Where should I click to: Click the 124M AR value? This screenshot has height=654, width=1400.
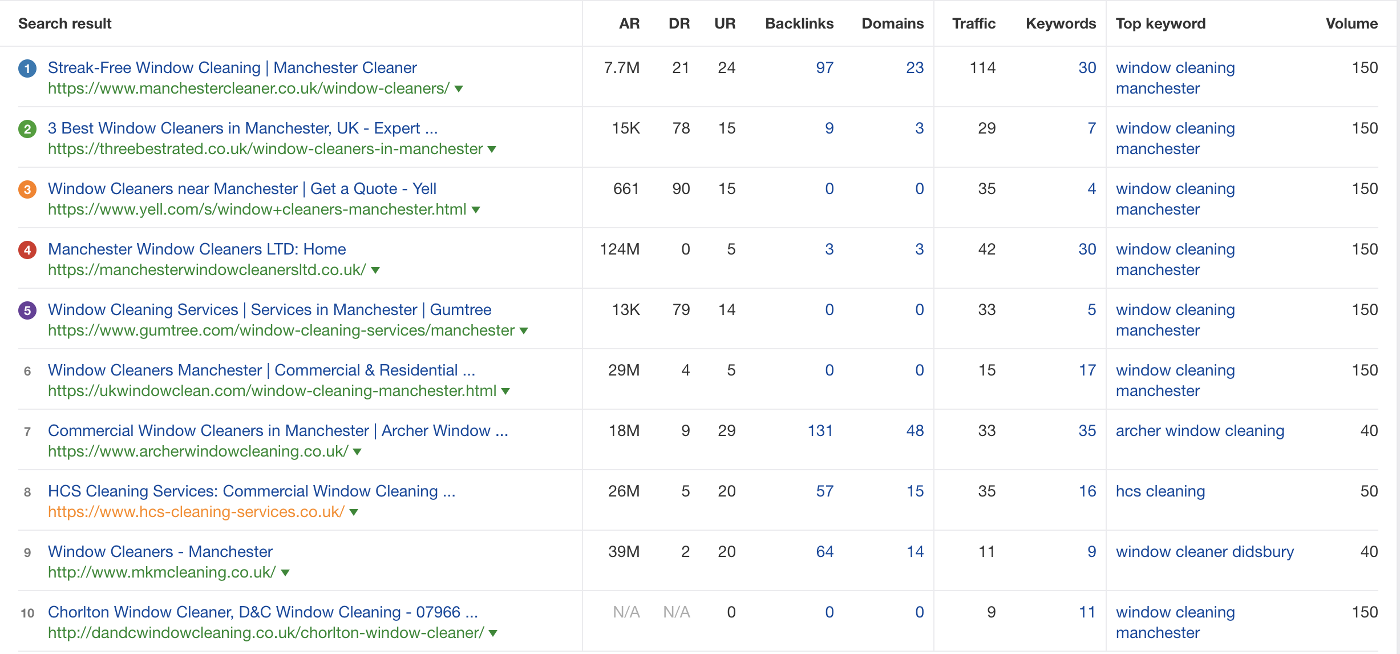[x=619, y=249]
